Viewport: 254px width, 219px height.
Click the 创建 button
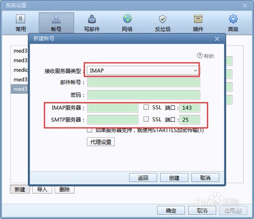pos(174,178)
